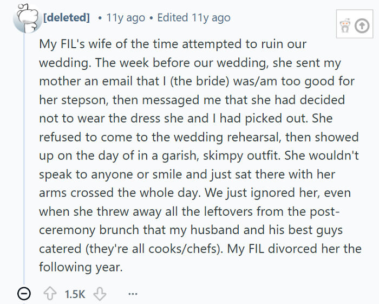Click the 1.5K vote score
This screenshot has height=304, width=379.
pyautogui.click(x=75, y=294)
